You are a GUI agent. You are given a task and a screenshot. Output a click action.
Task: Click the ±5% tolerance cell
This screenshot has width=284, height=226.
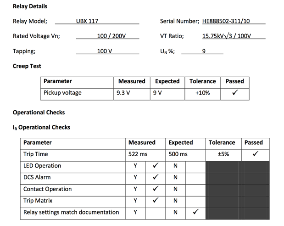coord(223,154)
